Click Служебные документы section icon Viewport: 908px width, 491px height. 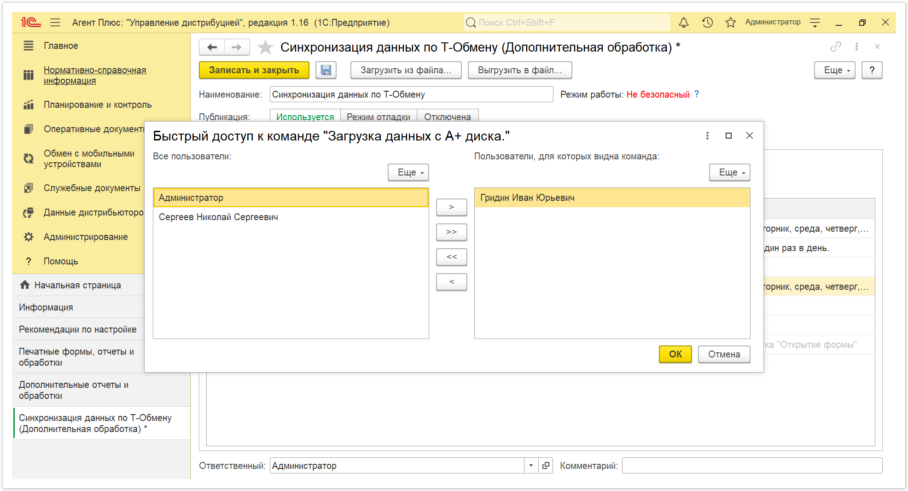pyautogui.click(x=29, y=188)
